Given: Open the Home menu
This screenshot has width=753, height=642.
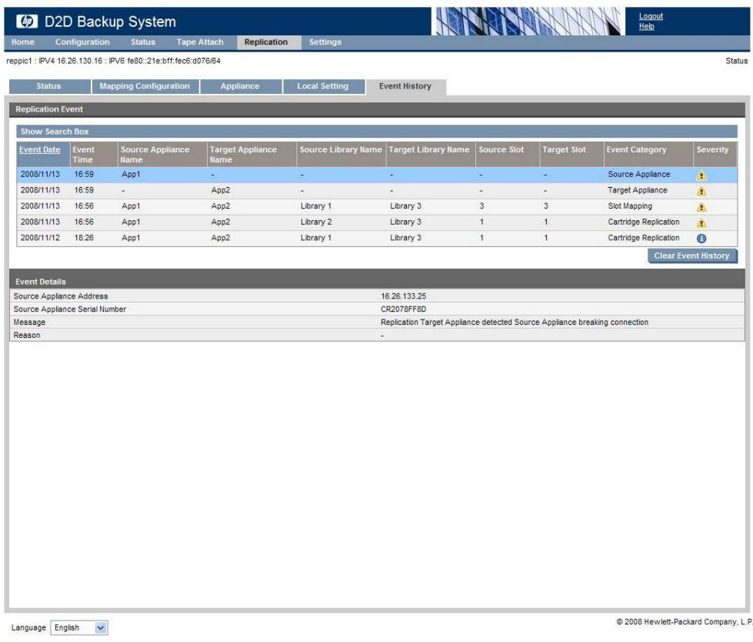Looking at the screenshot, I should point(22,42).
